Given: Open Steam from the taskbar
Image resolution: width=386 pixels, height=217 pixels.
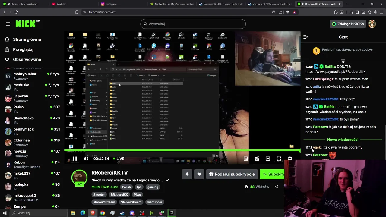Looking at the screenshot, I should [x=122, y=213].
